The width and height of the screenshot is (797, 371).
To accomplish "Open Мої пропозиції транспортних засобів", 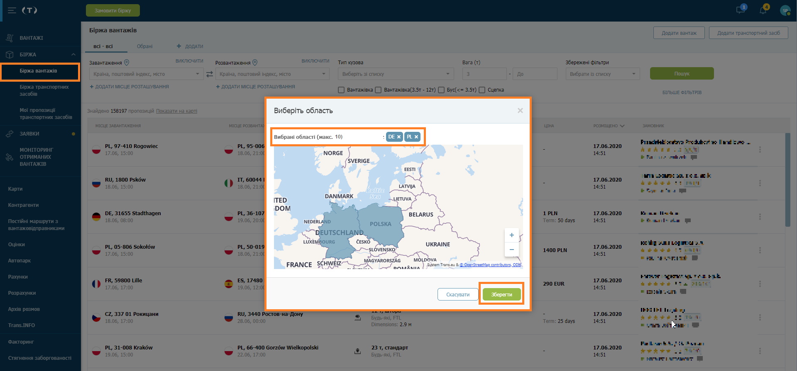I will coord(46,114).
